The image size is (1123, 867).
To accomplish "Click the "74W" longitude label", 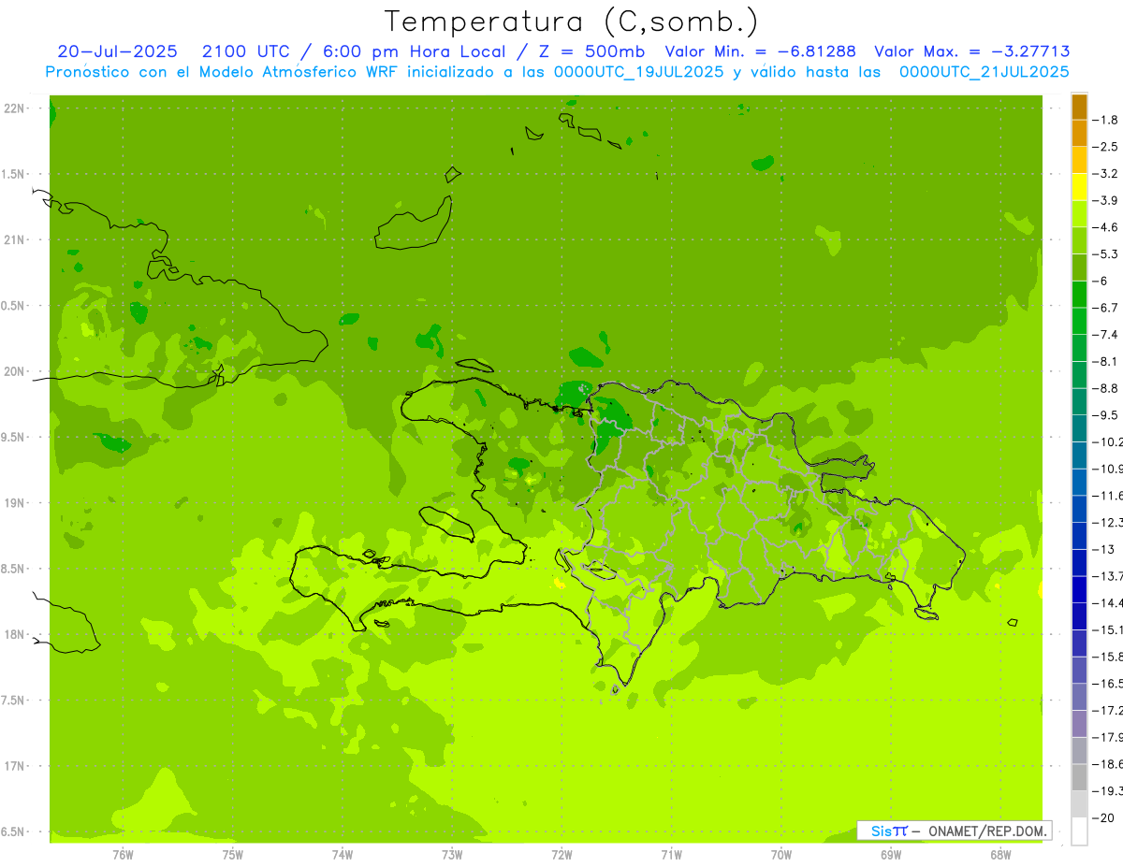I will click(x=343, y=854).
